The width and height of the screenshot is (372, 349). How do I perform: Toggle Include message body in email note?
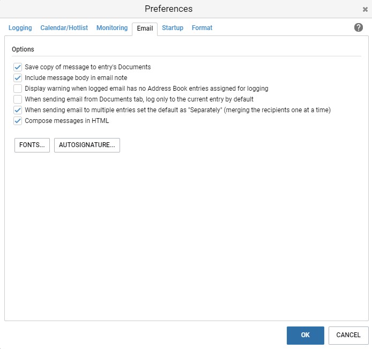pyautogui.click(x=18, y=78)
